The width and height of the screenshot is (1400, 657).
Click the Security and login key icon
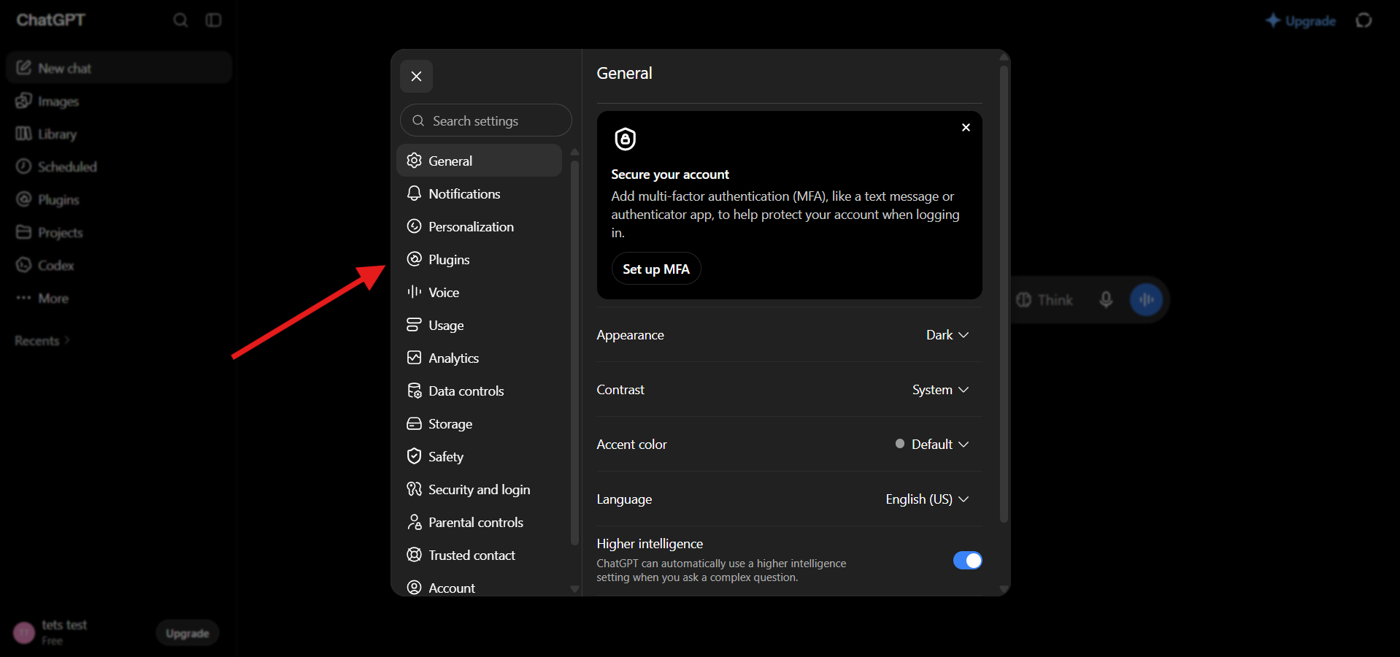coord(414,489)
